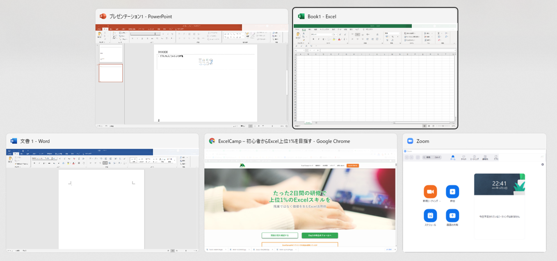Click the orange 新規ミーティング icon in Zoom
Screen dimensions: 557x261
click(x=430, y=191)
